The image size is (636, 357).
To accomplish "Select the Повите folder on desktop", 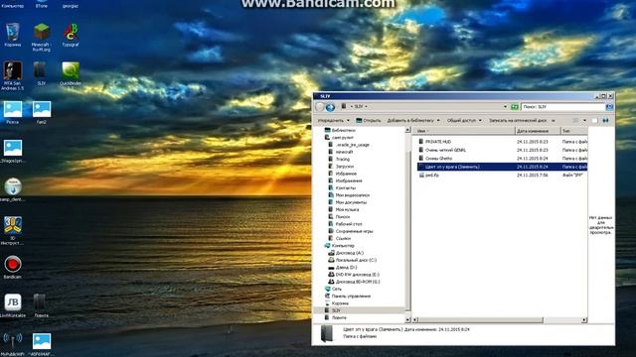I will (x=41, y=305).
